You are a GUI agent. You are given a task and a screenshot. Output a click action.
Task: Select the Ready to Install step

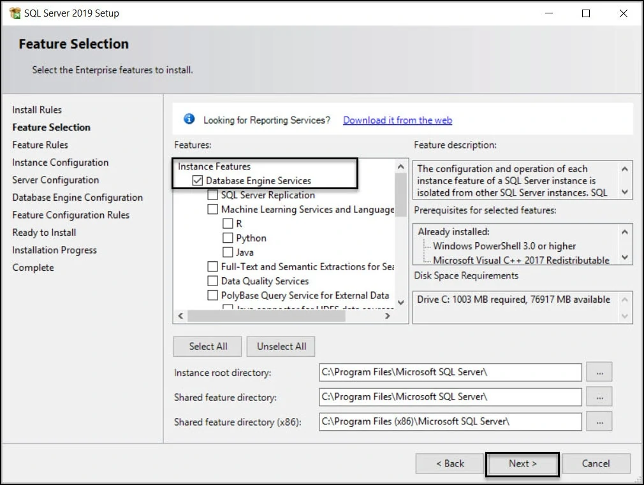tap(44, 233)
